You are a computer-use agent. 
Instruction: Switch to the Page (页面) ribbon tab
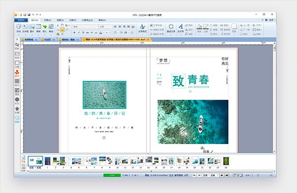(x=48, y=20)
